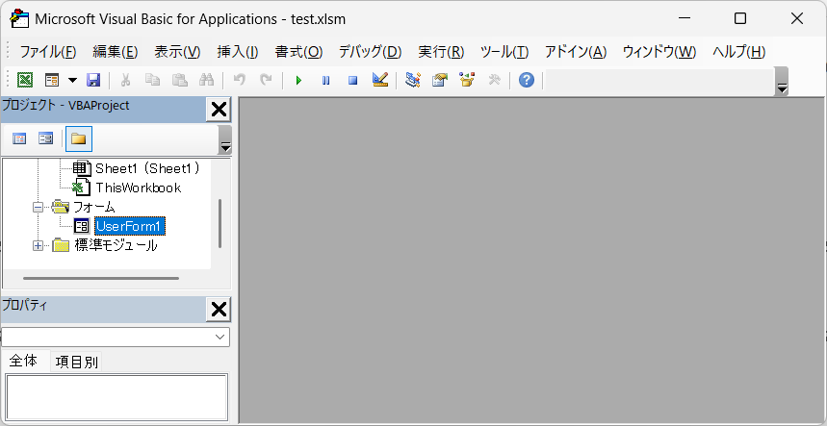This screenshot has width=827, height=426.
Task: Expand the 標準モジュール folder node
Action: click(x=38, y=245)
